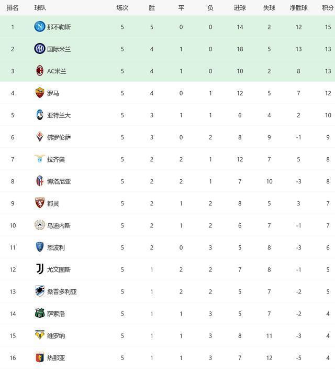Screen dimensions: 335x370
Task: Click the Napoli (那不勒斯) team crest
Action: coord(40,27)
